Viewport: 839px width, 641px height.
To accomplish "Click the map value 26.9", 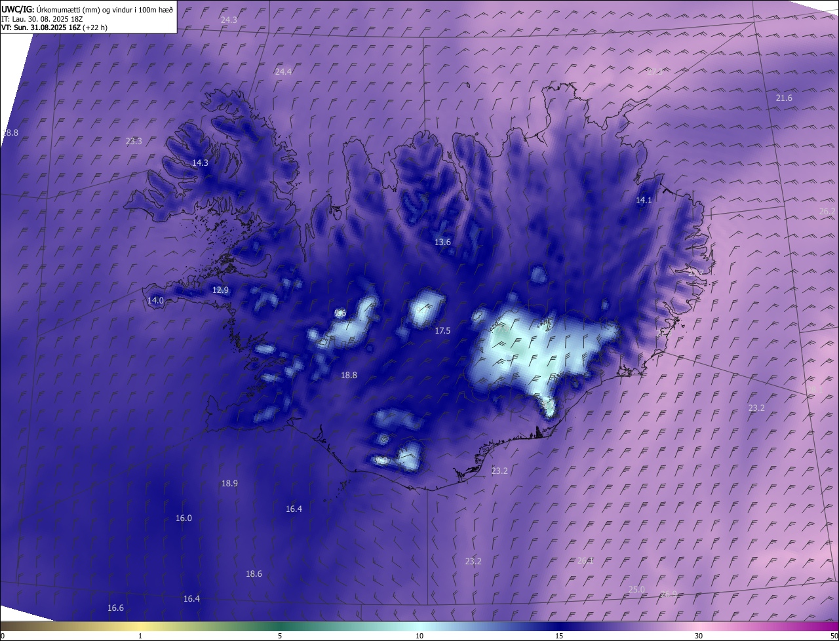I will [x=669, y=594].
